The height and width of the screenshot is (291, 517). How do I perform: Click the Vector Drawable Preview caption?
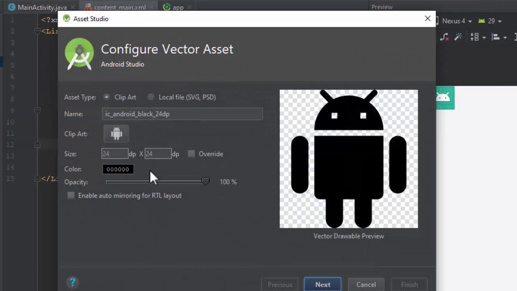point(349,236)
